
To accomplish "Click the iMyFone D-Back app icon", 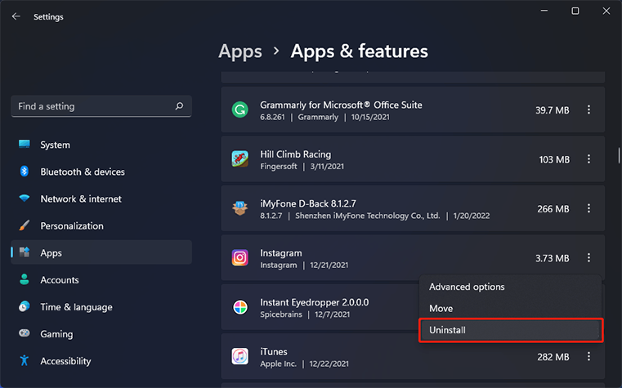I will pyautogui.click(x=240, y=208).
